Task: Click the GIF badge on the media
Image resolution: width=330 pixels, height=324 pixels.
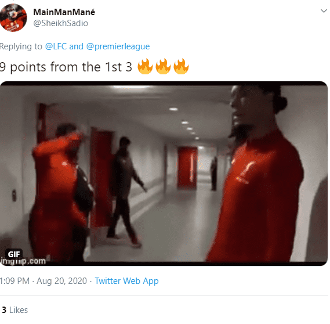Action: pyautogui.click(x=14, y=254)
